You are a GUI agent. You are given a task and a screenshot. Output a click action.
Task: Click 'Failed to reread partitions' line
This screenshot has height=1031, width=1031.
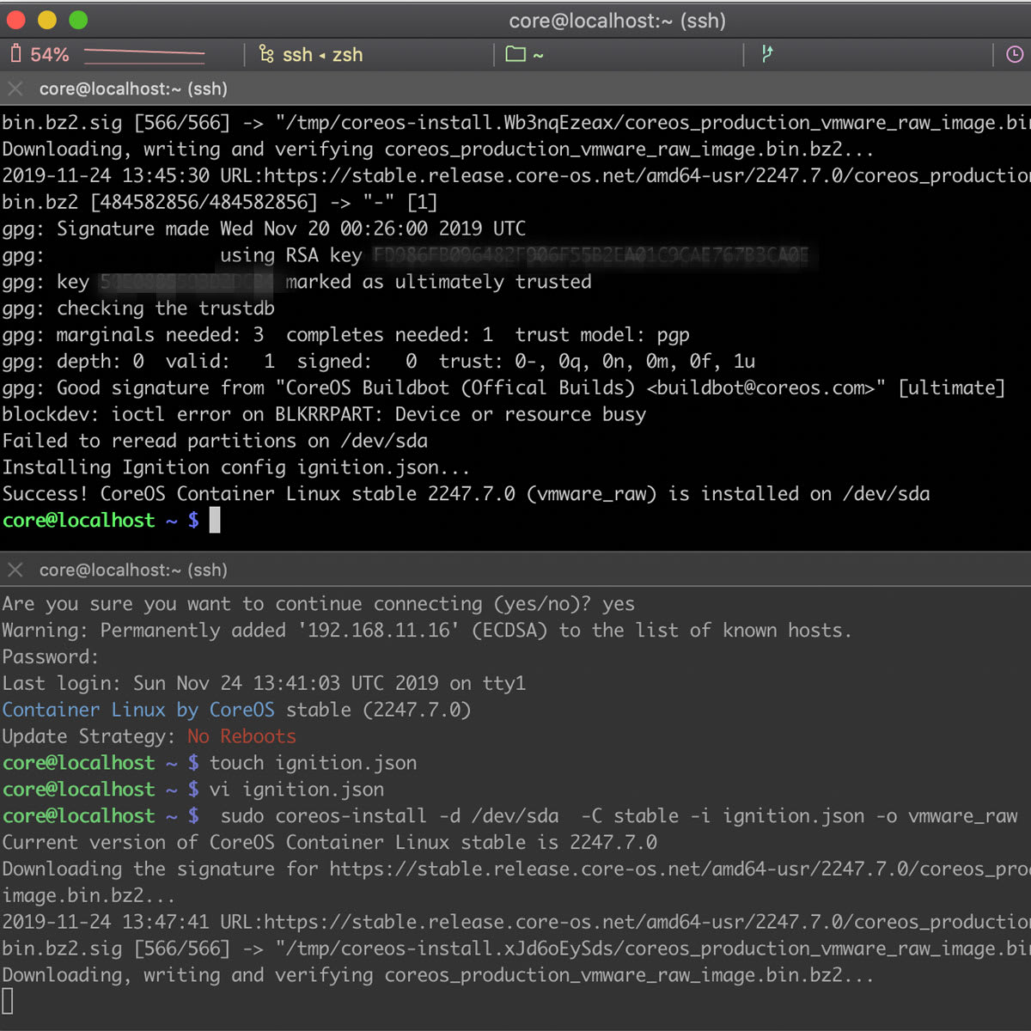[215, 441]
